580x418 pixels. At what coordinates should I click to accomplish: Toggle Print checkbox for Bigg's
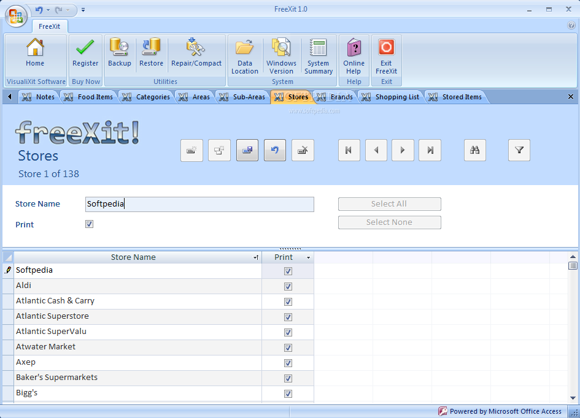pyautogui.click(x=288, y=393)
